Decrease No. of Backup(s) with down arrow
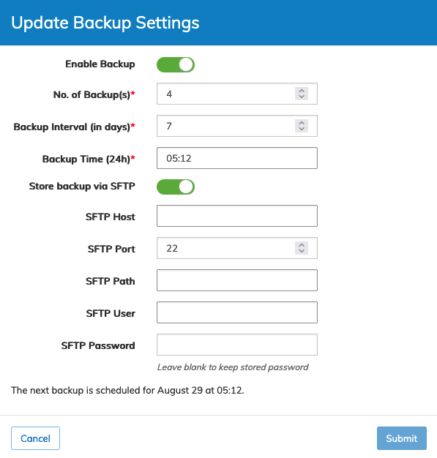437x458 pixels. pyautogui.click(x=302, y=97)
